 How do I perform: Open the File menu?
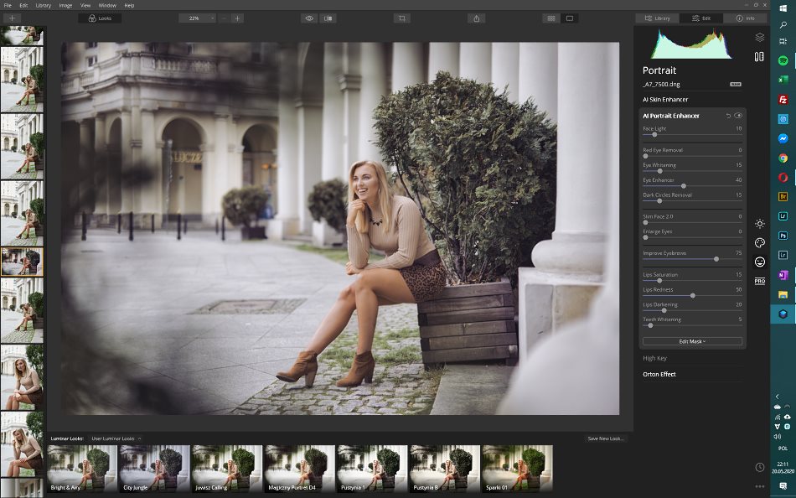8,5
